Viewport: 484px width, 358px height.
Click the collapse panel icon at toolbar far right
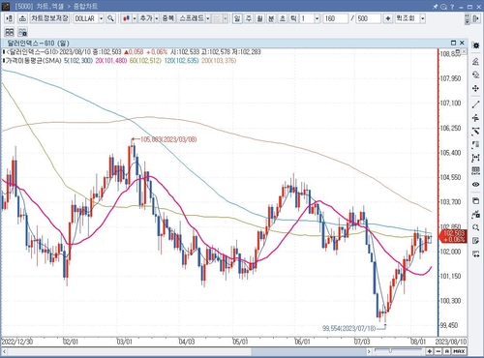476,18
